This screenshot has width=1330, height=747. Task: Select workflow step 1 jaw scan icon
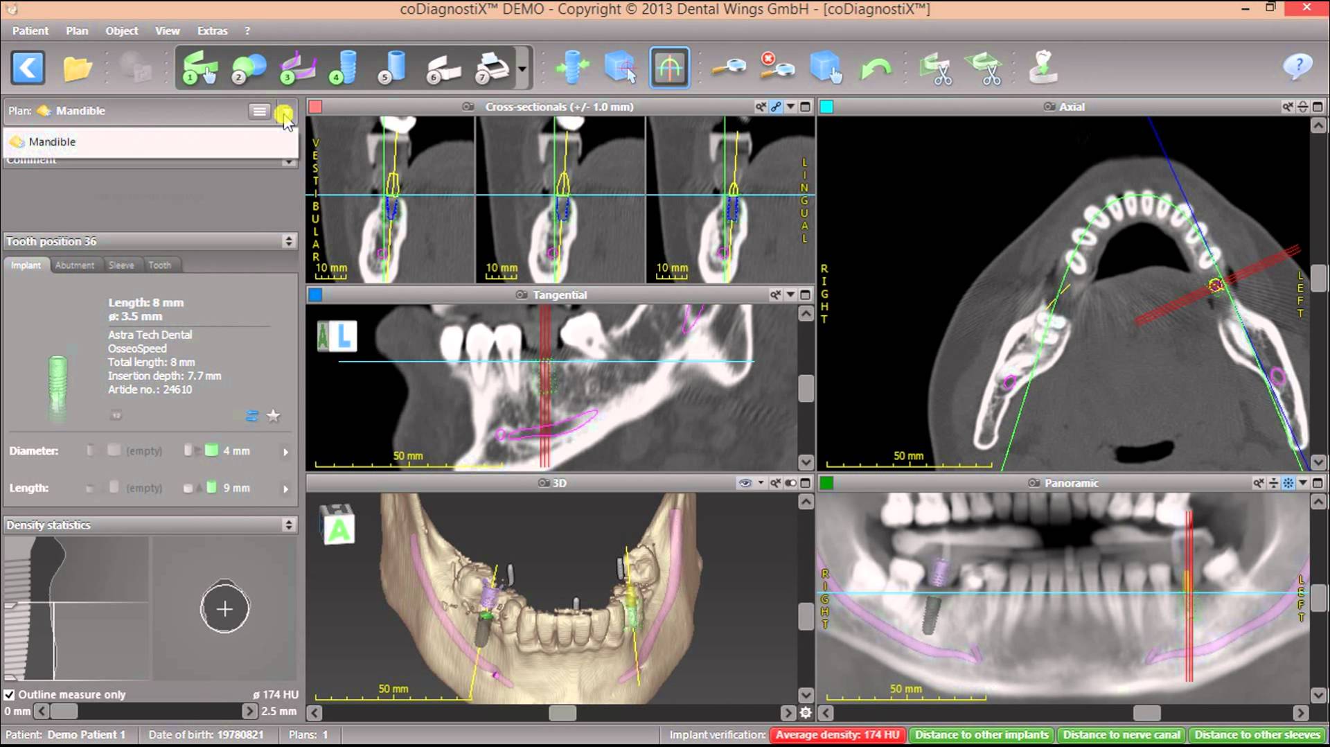point(199,68)
